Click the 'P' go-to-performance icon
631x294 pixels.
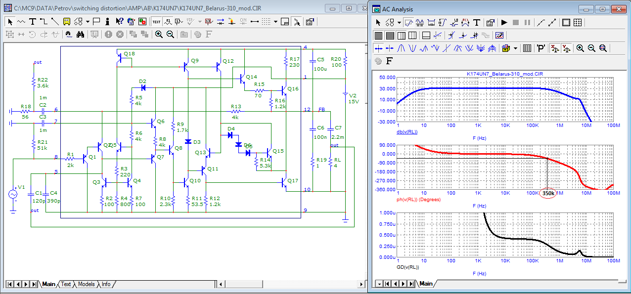pos(541,48)
